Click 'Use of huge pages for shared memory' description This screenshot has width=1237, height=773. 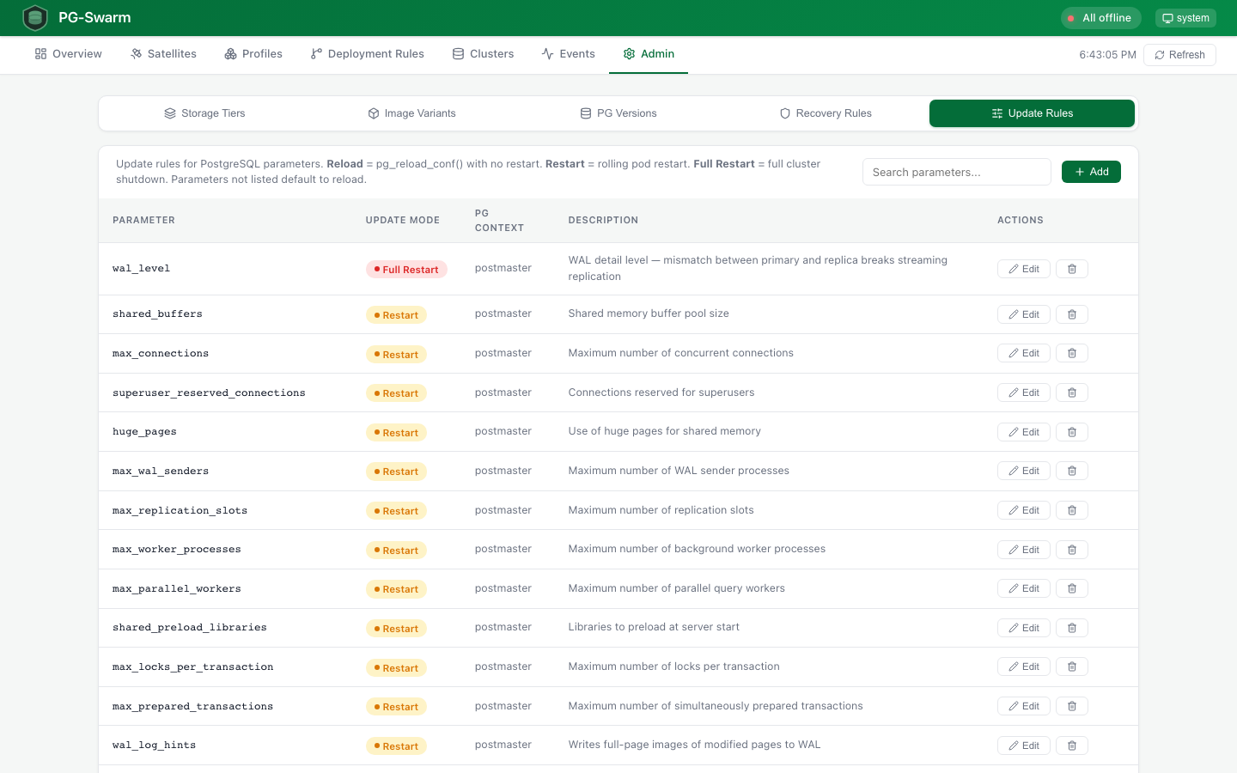(x=664, y=431)
